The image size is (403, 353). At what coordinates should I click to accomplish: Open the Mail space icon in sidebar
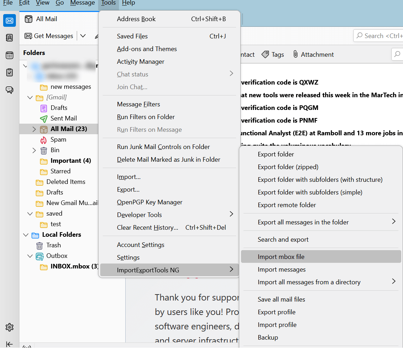(x=10, y=20)
